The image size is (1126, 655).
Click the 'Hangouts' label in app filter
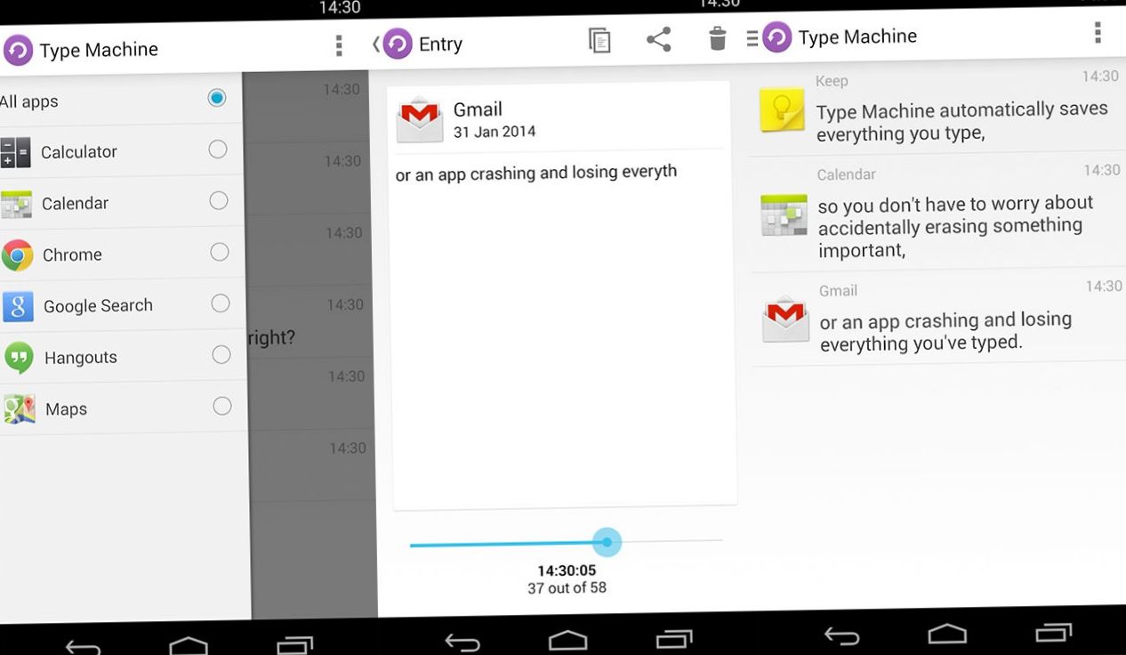pyautogui.click(x=81, y=358)
